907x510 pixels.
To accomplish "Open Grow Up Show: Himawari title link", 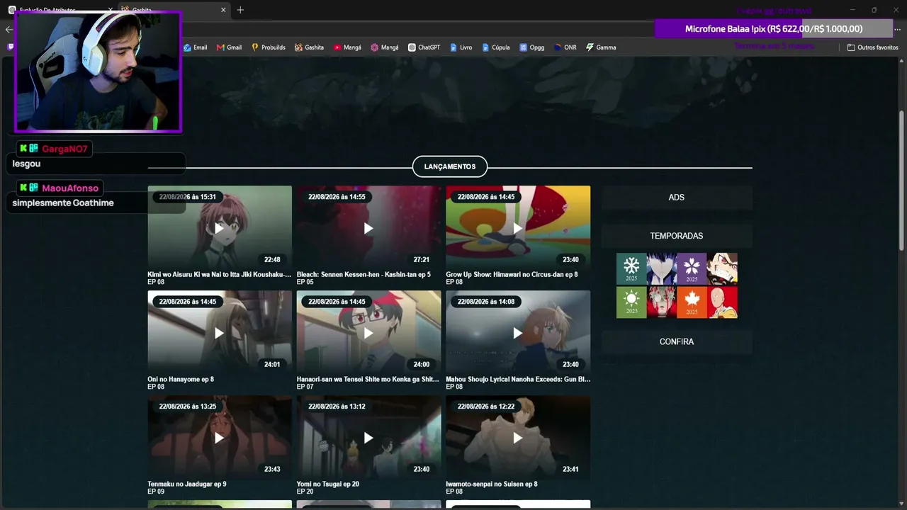I will [x=512, y=274].
